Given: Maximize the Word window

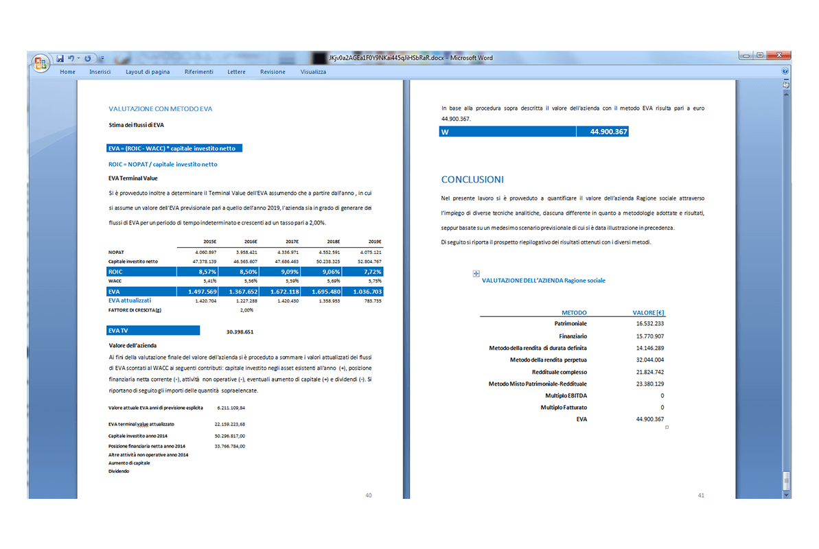Looking at the screenshot, I should [x=760, y=56].
